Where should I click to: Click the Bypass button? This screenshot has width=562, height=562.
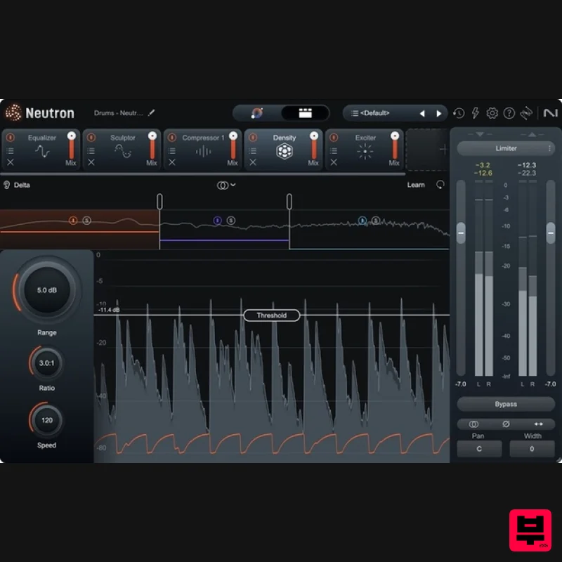coord(506,404)
